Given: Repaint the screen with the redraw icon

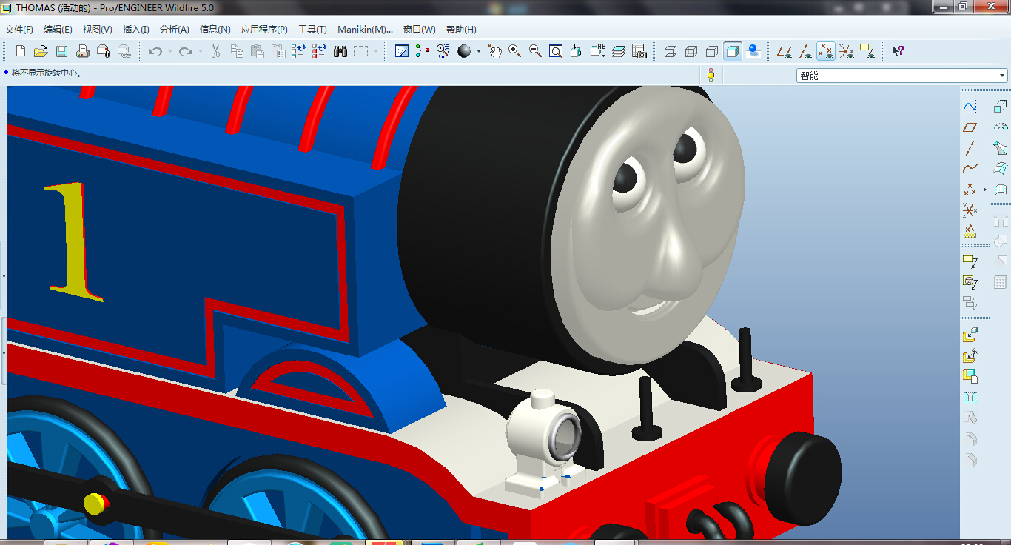Looking at the screenshot, I should click(402, 51).
